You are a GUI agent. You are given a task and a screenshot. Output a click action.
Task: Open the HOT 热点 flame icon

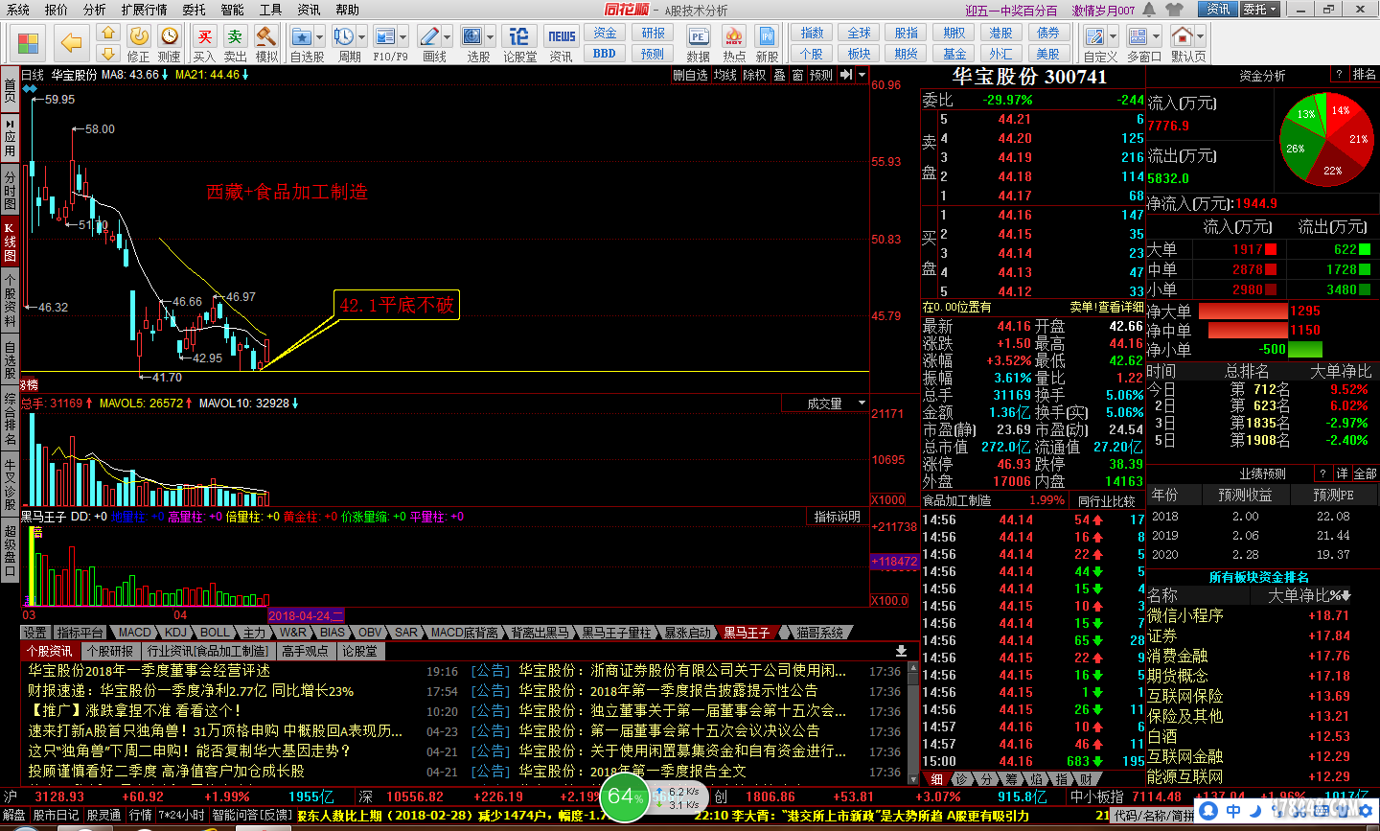[734, 36]
